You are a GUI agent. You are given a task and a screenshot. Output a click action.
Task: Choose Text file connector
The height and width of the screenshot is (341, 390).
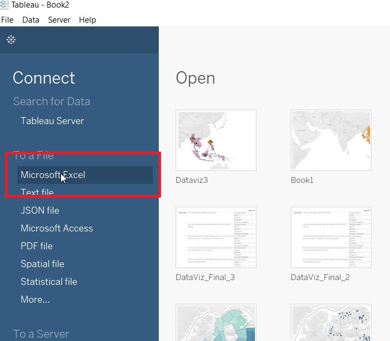[37, 193]
